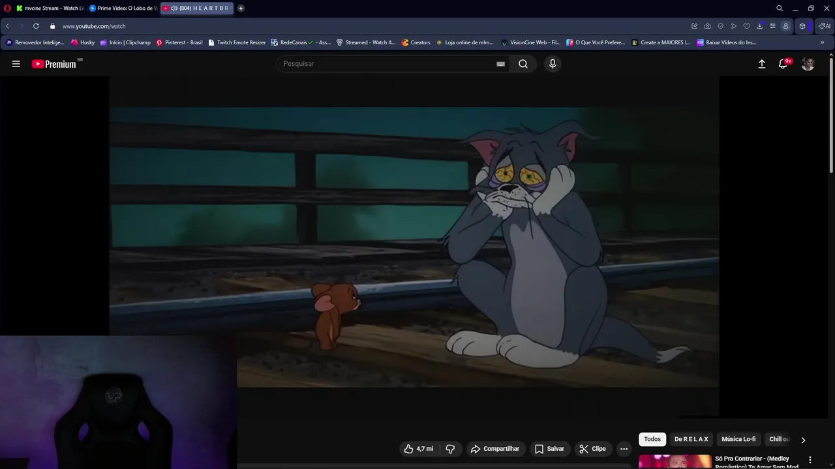
Task: Select the Todos filter chip
Action: [652, 439]
